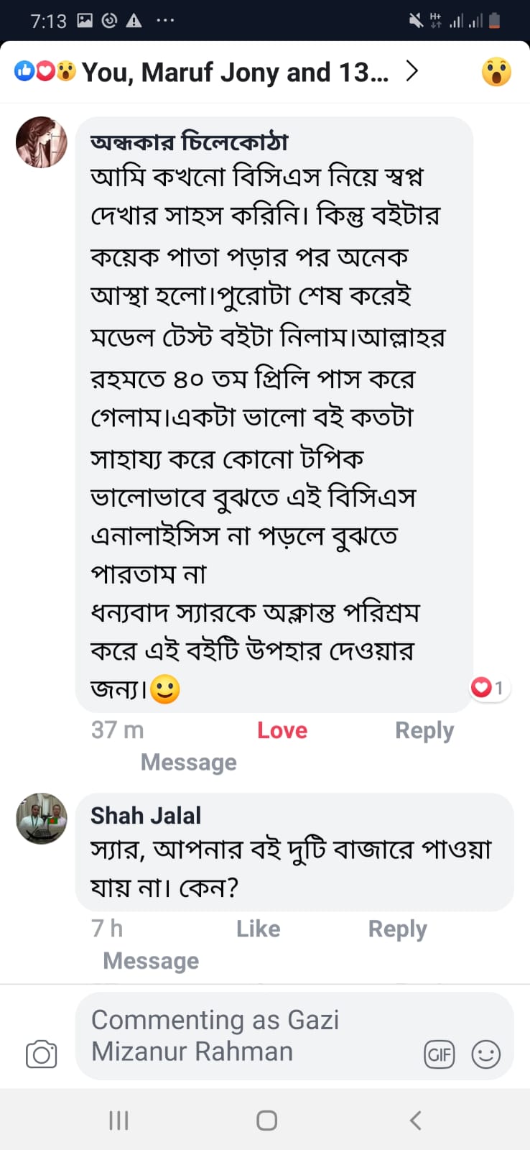Open Shah Jalal's profile picture
The image size is (530, 1150).
coord(42,818)
